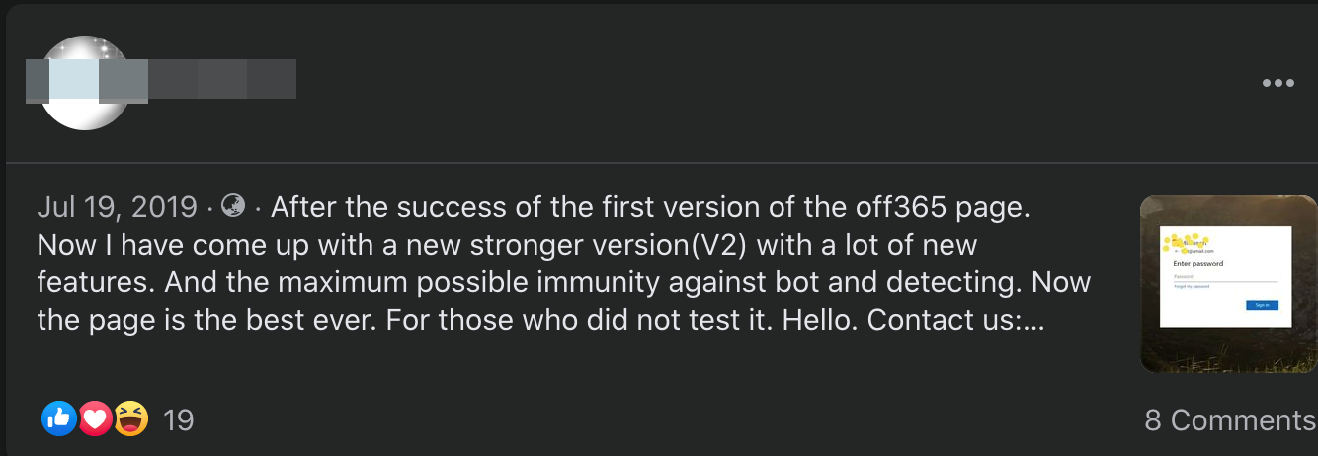The width and height of the screenshot is (1318, 456).
Task: Open the Jul 19, 2019 timestamp
Action: coord(117,207)
